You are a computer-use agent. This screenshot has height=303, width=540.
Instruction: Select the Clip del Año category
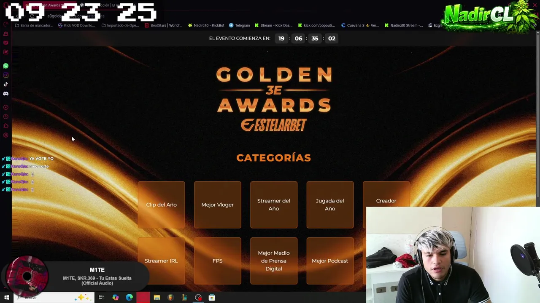coord(161,205)
